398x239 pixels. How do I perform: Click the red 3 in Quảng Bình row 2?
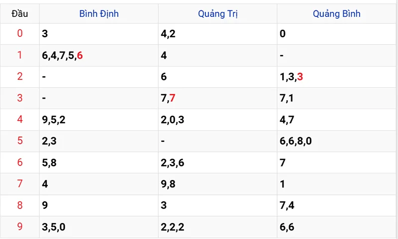[x=300, y=77]
